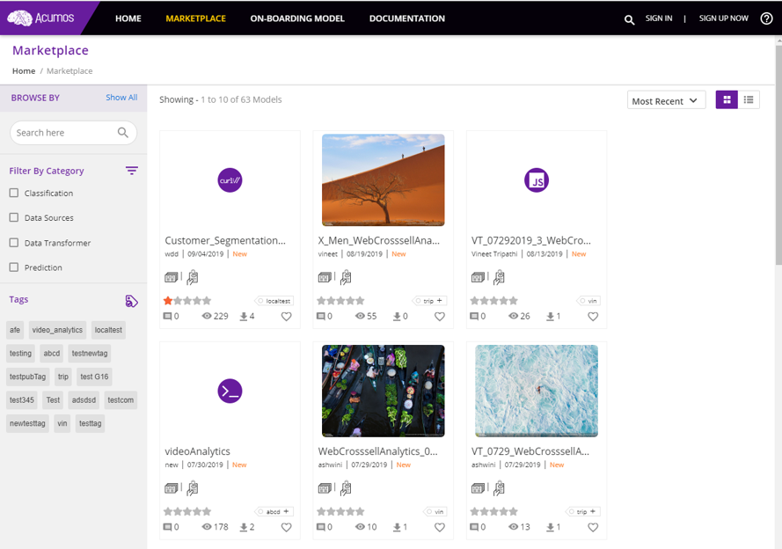Favorite the Customer_Segmentation model with heart icon
Screen dimensions: 782x549
(x=286, y=317)
